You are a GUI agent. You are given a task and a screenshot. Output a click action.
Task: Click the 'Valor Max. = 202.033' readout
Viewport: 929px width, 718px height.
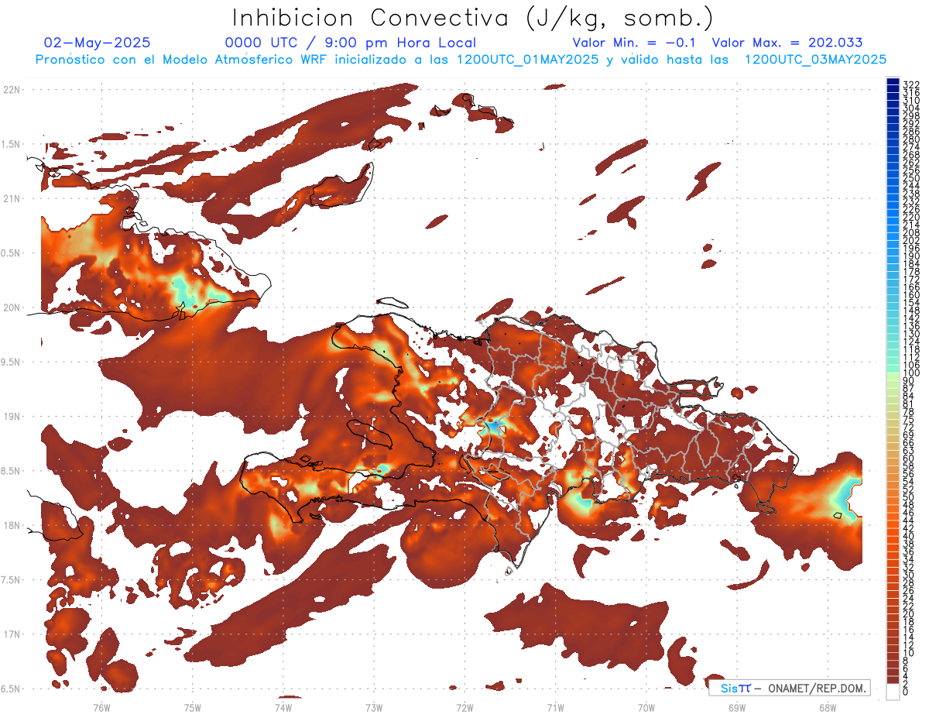click(x=787, y=43)
